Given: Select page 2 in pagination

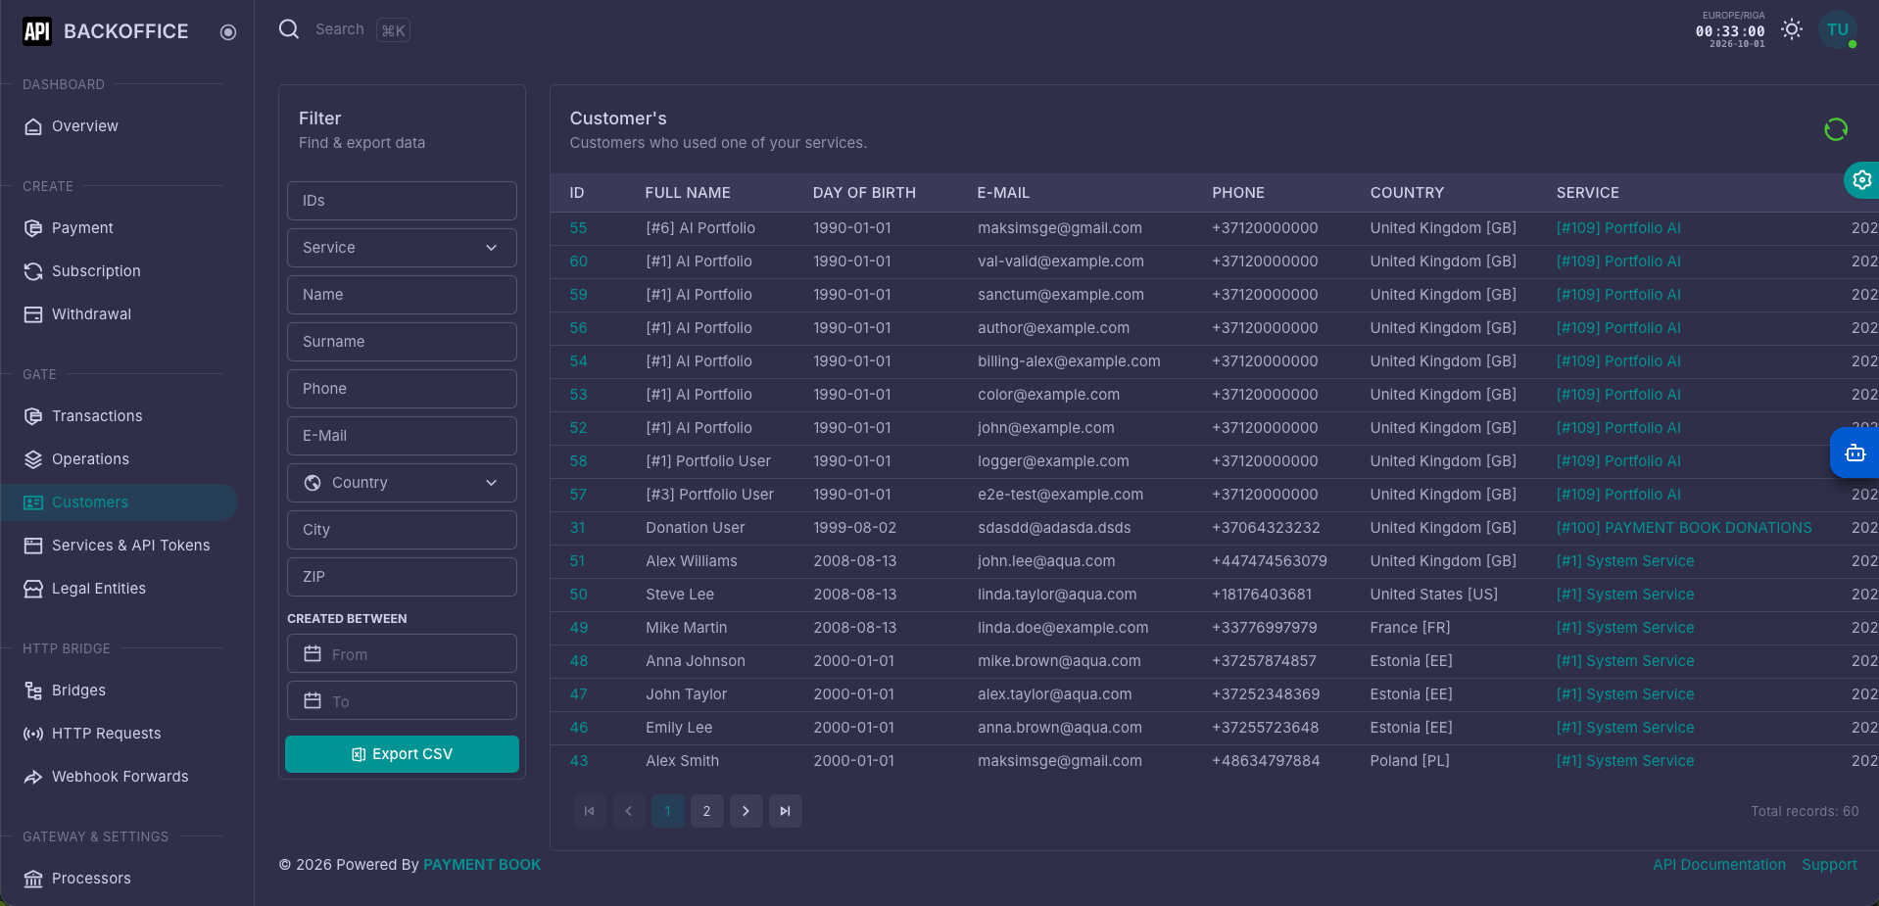Looking at the screenshot, I should [707, 811].
